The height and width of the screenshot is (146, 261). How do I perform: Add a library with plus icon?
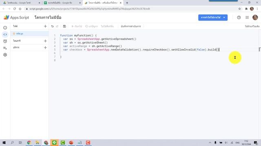pos(45,41)
